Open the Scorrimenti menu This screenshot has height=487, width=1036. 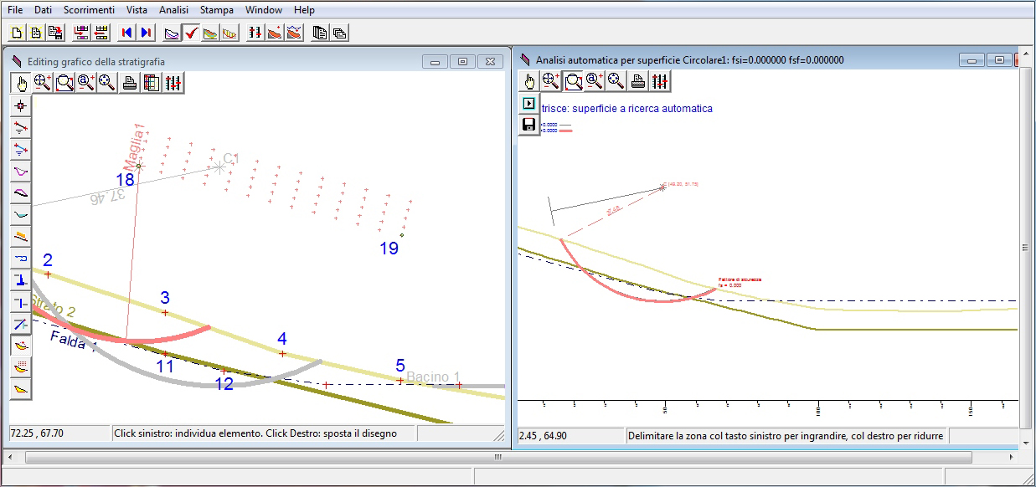pos(89,10)
